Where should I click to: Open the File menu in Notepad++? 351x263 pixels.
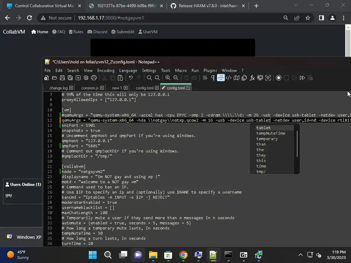pos(47,71)
